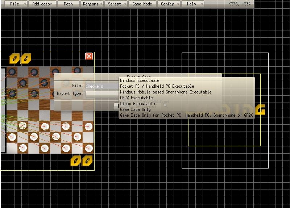The height and width of the screenshot is (208, 290).
Task: Select first yellow pencil icon above board
Action: tap(14, 59)
